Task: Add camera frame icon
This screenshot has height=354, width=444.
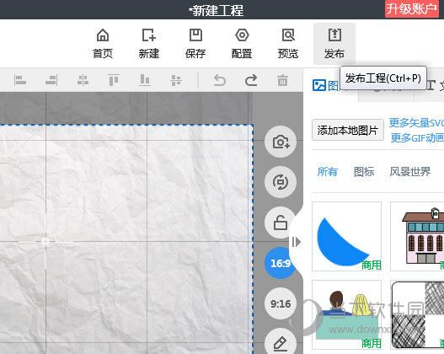Action: (281, 142)
